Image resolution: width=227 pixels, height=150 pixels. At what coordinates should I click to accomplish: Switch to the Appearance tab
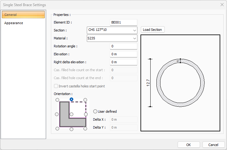click(13, 23)
